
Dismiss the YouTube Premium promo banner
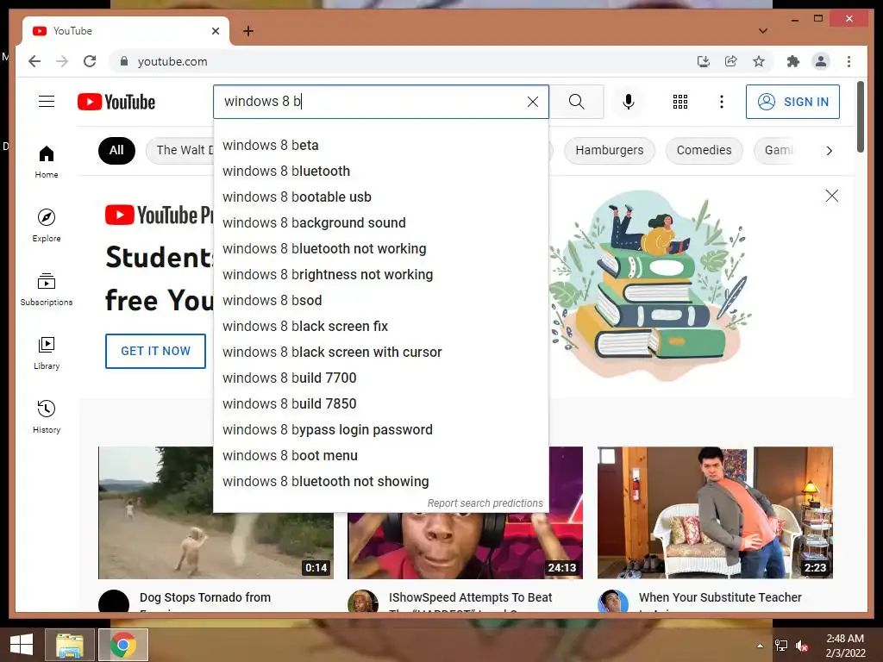point(832,196)
